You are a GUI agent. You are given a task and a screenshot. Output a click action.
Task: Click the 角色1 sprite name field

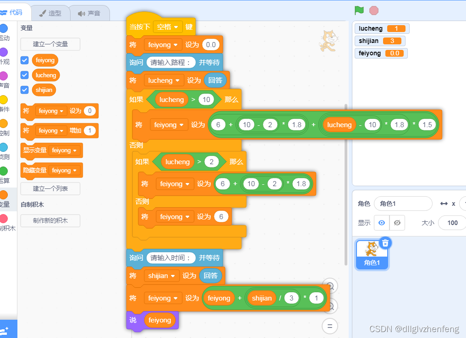click(403, 204)
